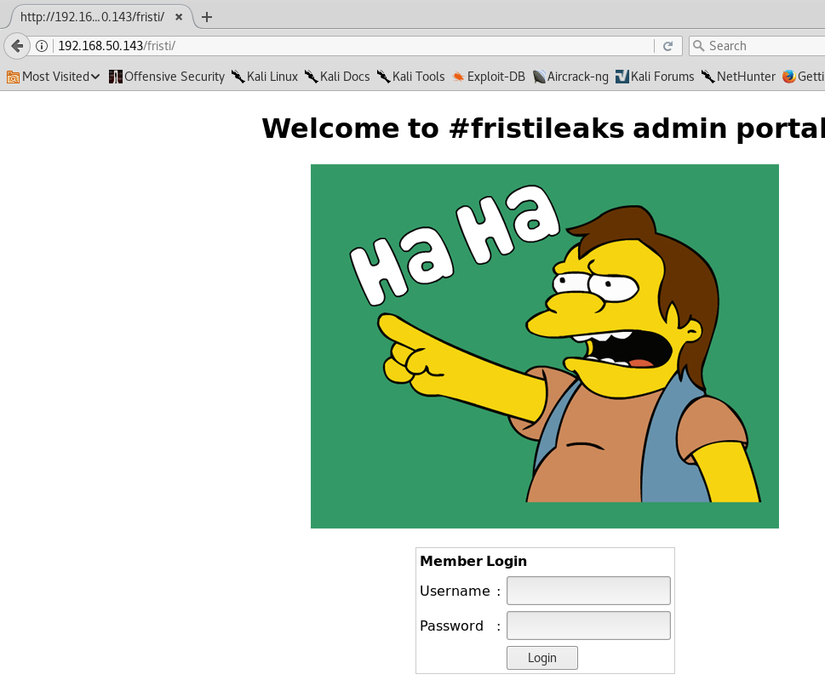
Task: Click the 'Password' label
Action: click(x=451, y=626)
